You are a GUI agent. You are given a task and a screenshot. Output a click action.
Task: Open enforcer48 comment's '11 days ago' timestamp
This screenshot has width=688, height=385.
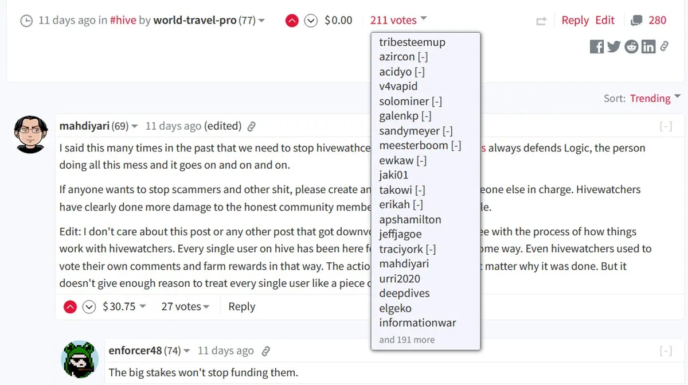point(225,351)
